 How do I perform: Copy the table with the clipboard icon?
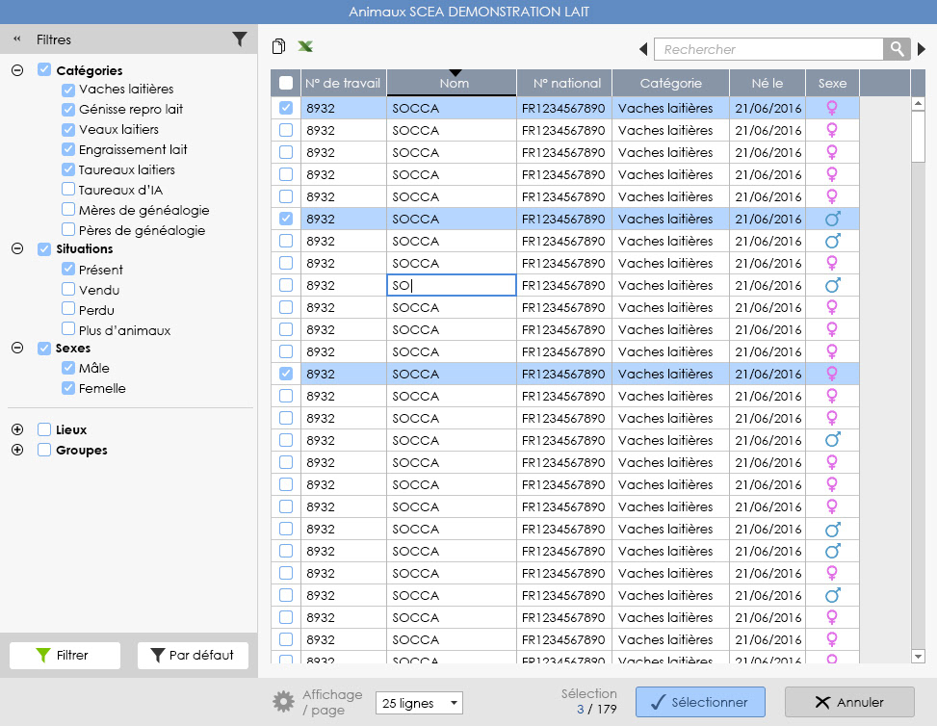[278, 46]
